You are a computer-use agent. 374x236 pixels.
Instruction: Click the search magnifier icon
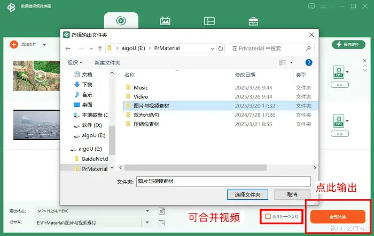point(309,48)
